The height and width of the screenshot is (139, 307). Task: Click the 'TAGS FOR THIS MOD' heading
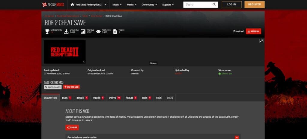pyautogui.click(x=53, y=83)
